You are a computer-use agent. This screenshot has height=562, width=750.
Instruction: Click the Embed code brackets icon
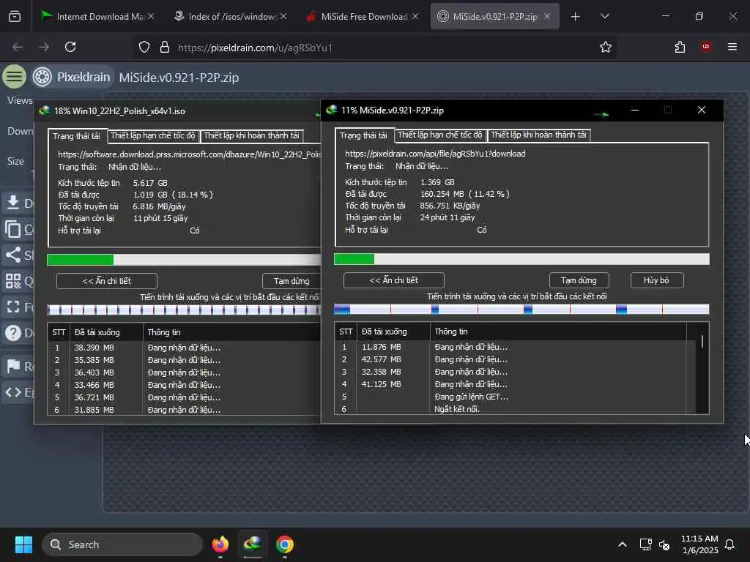coord(13,392)
